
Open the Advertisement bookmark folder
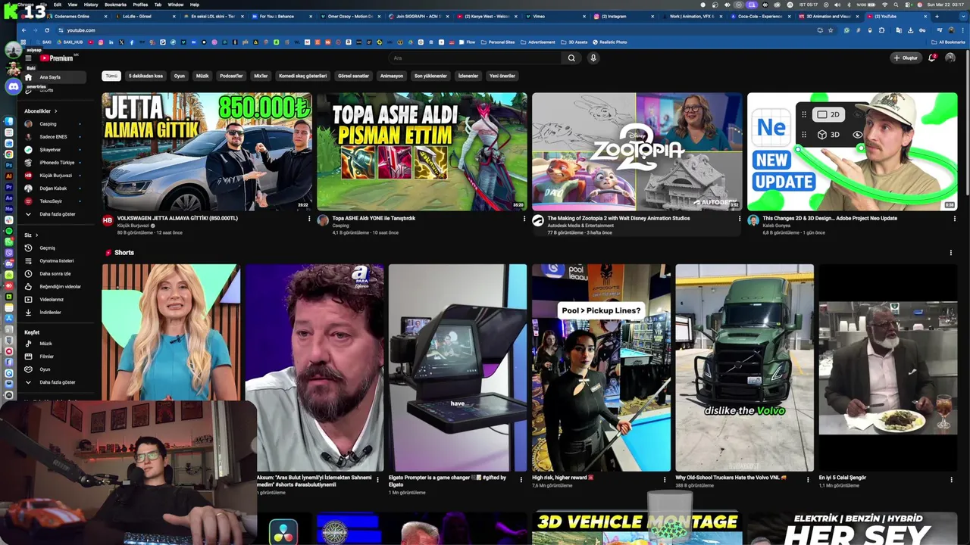pos(538,42)
